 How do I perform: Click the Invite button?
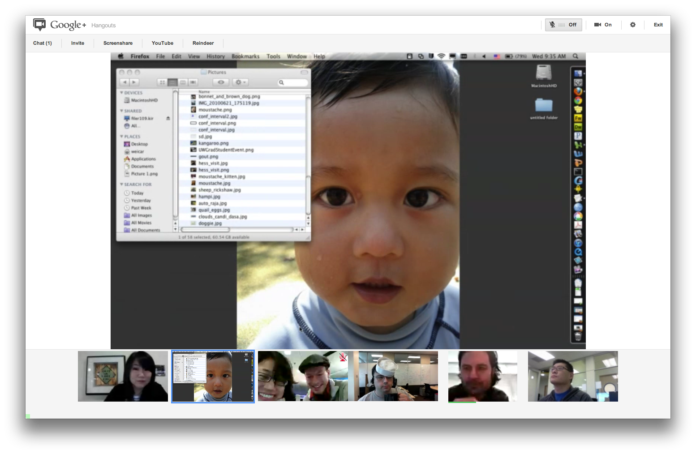[x=77, y=43]
